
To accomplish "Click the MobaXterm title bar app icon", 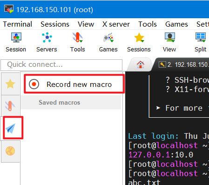I will click(x=9, y=9).
